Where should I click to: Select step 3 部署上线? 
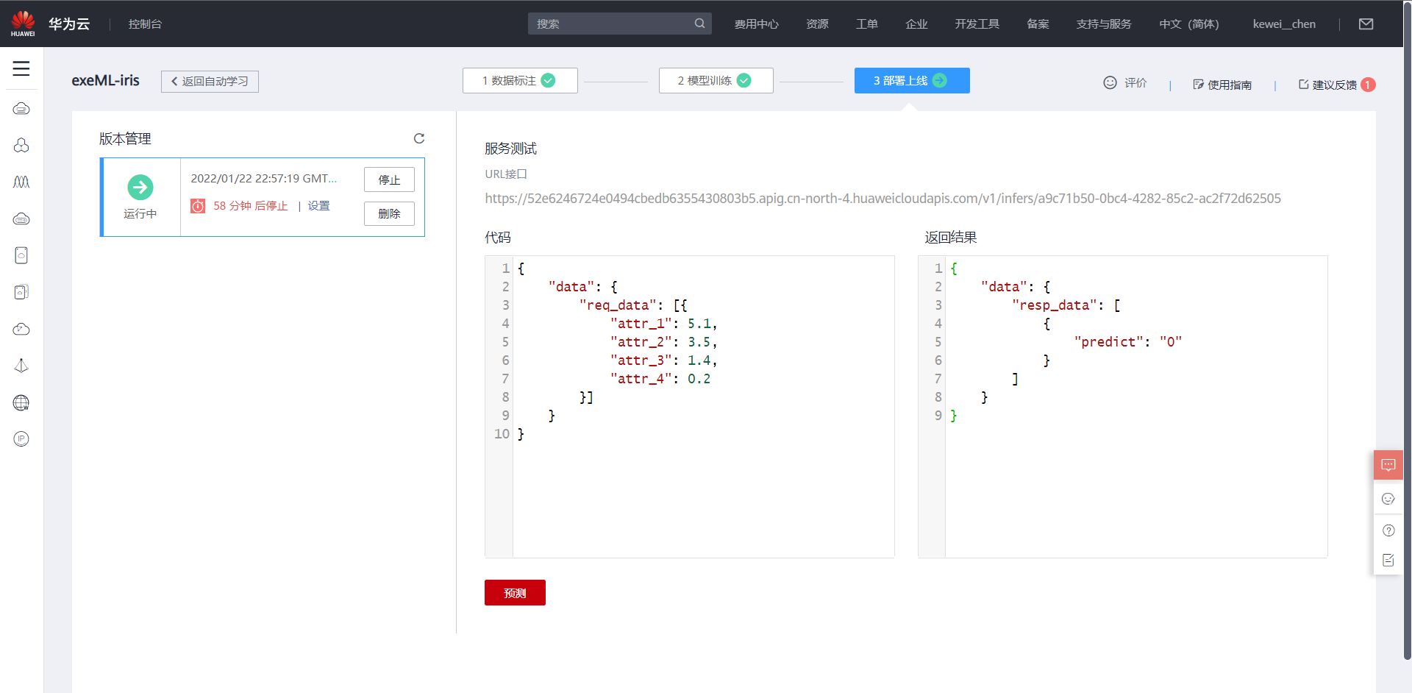(x=912, y=81)
